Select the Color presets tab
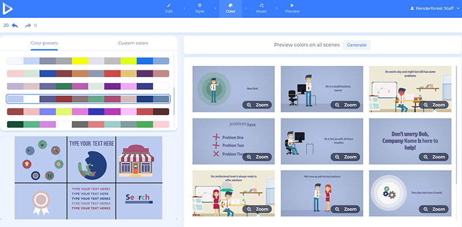 pos(44,43)
